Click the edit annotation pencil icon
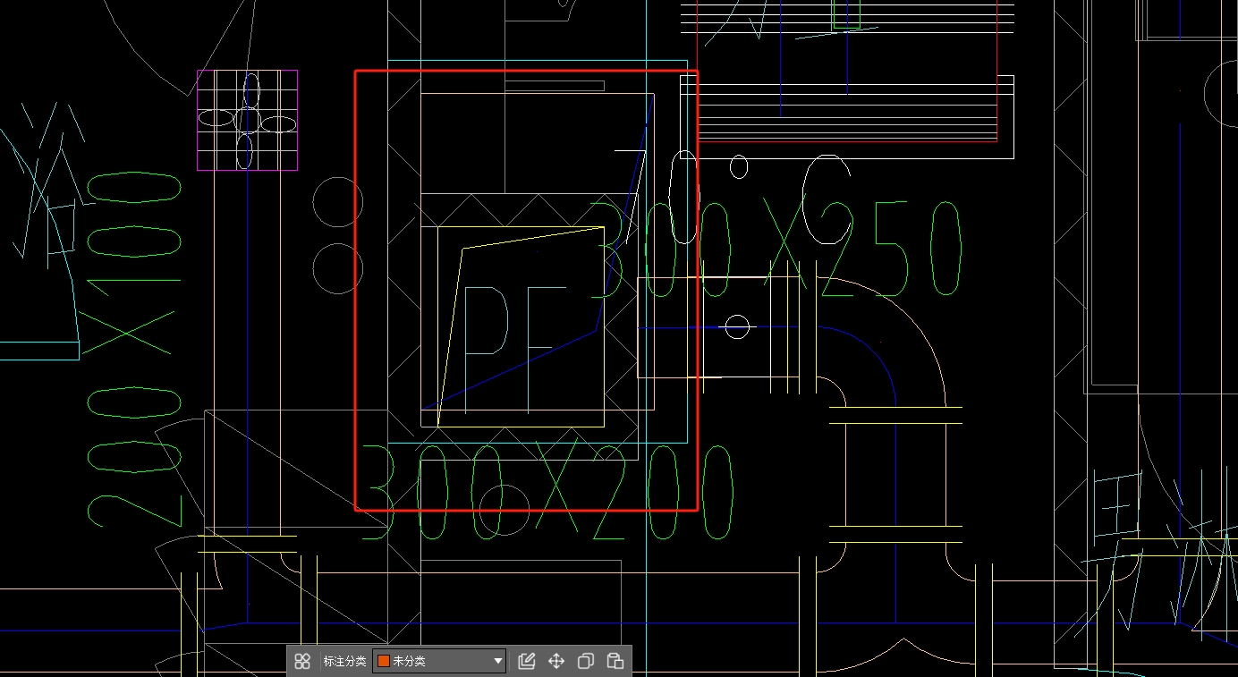 [x=527, y=662]
